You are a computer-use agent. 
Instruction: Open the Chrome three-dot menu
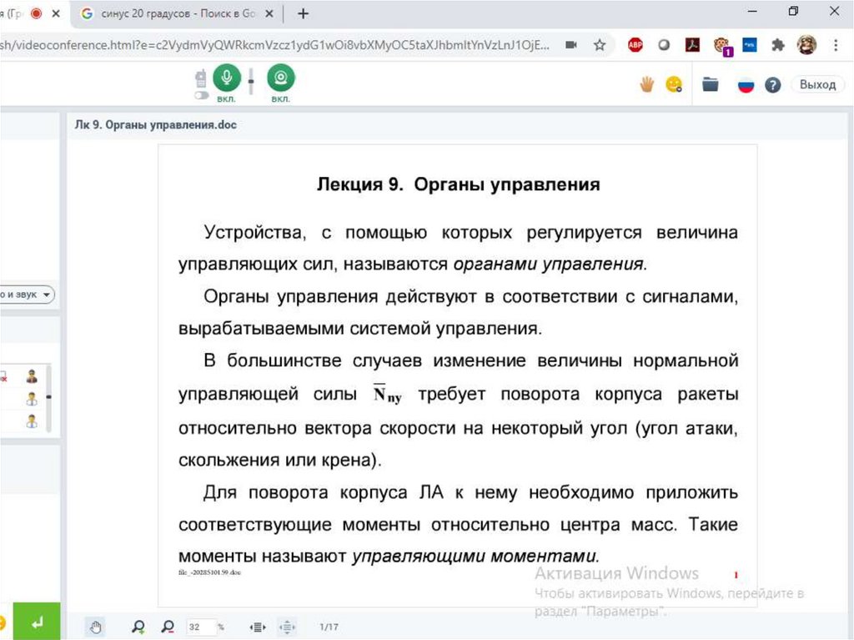tap(836, 46)
